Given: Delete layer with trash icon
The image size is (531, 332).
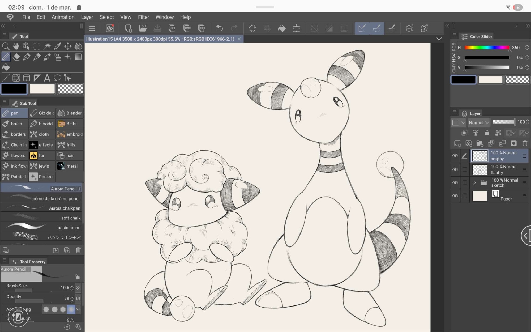Looking at the screenshot, I should pos(525,143).
